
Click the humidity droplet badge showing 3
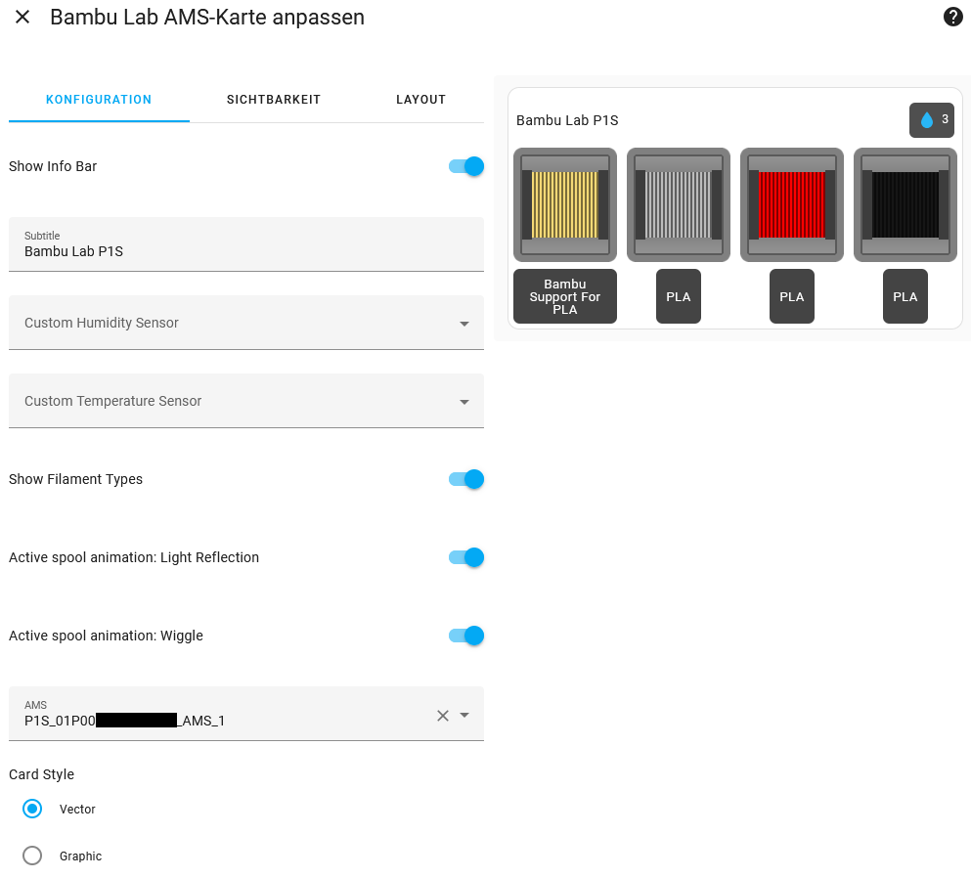[931, 120]
